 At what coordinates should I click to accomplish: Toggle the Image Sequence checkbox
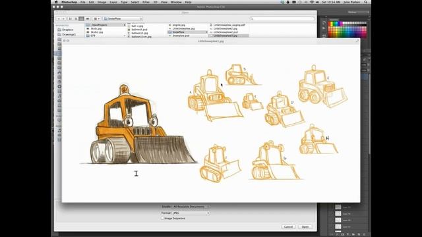(163, 219)
